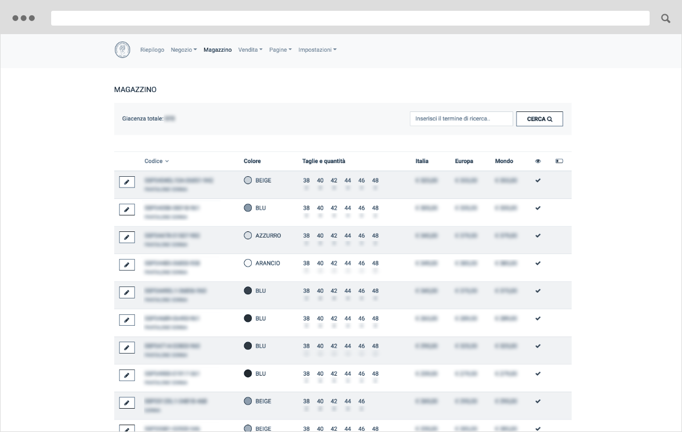682x432 pixels.
Task: Open the Negozio dropdown menu
Action: pos(184,50)
